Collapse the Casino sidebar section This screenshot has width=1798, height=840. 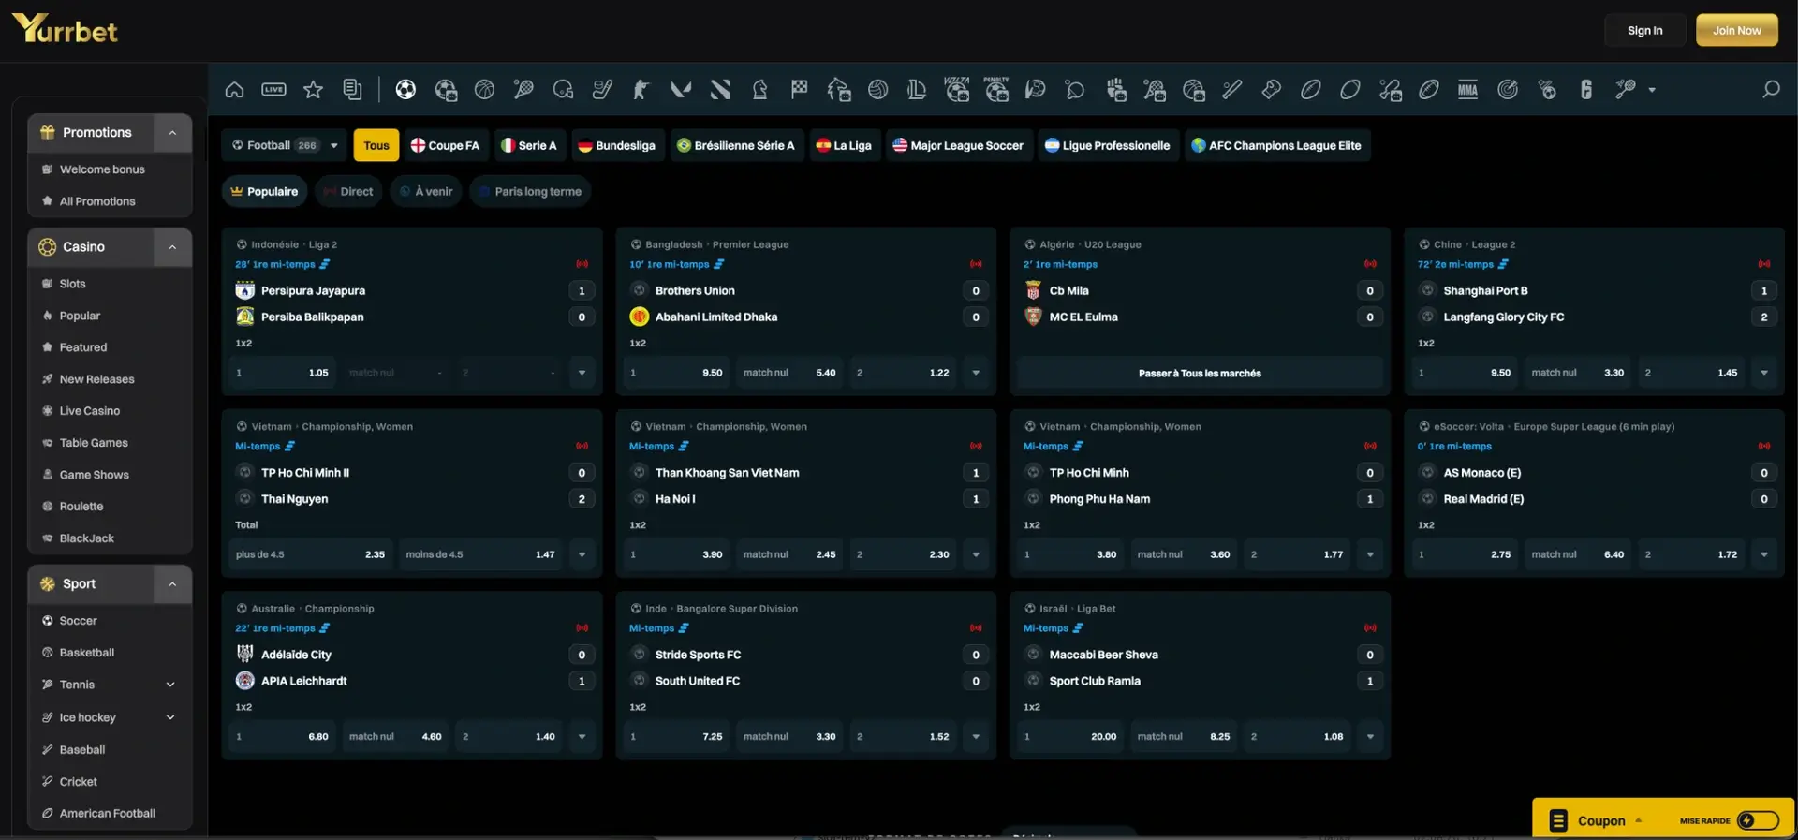[x=172, y=247]
